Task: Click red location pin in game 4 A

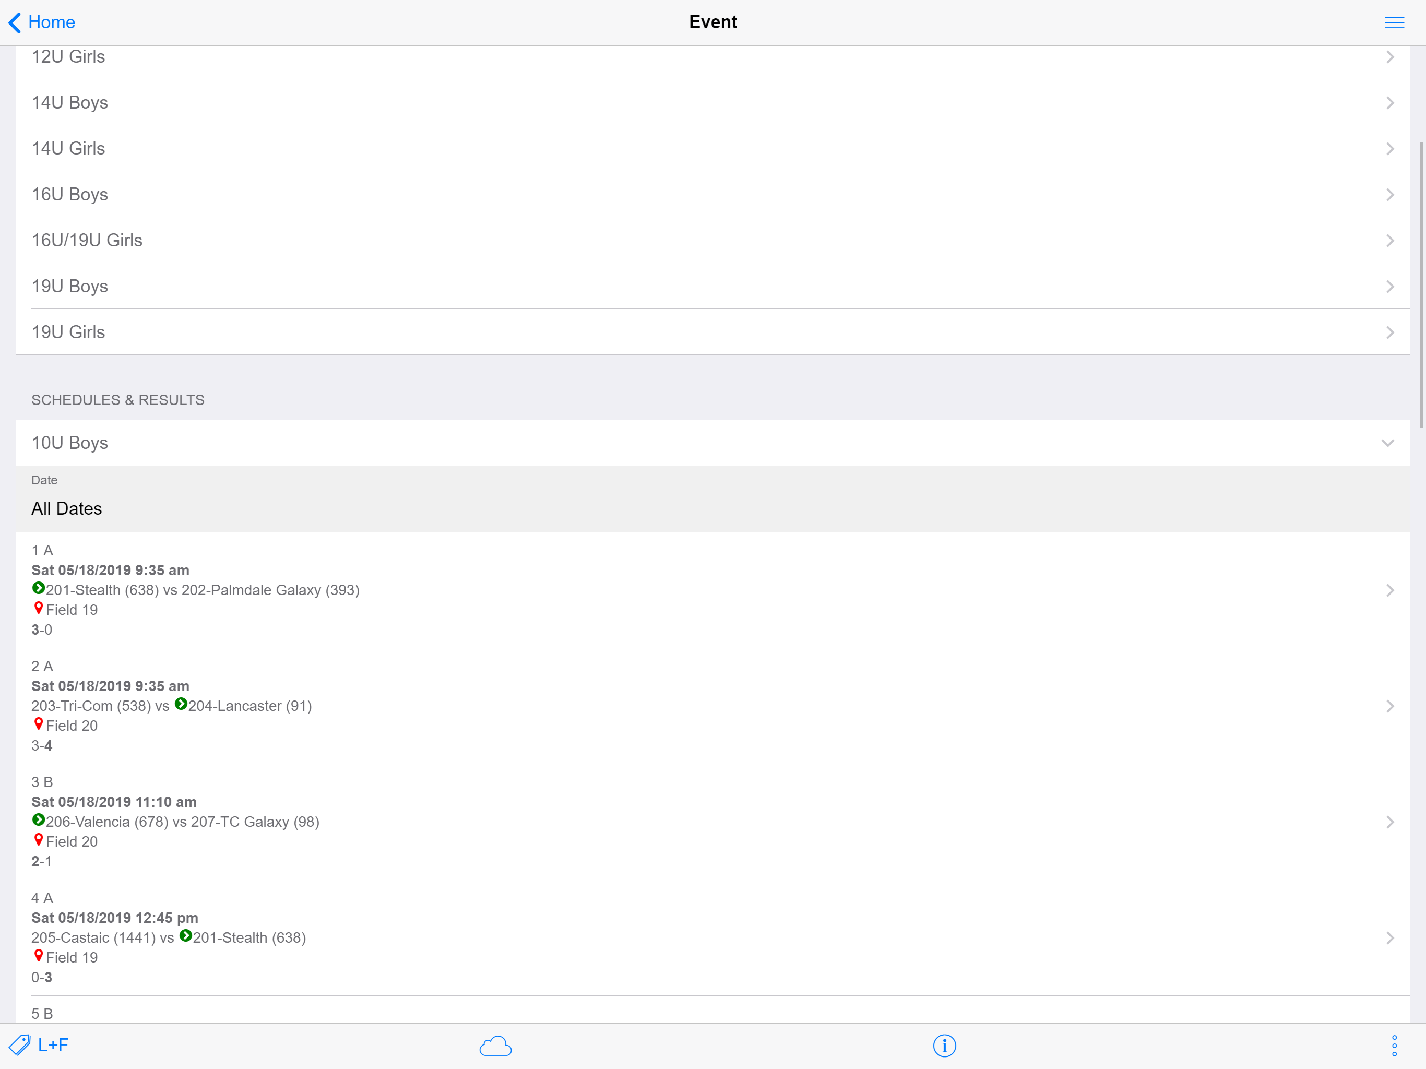Action: [39, 956]
